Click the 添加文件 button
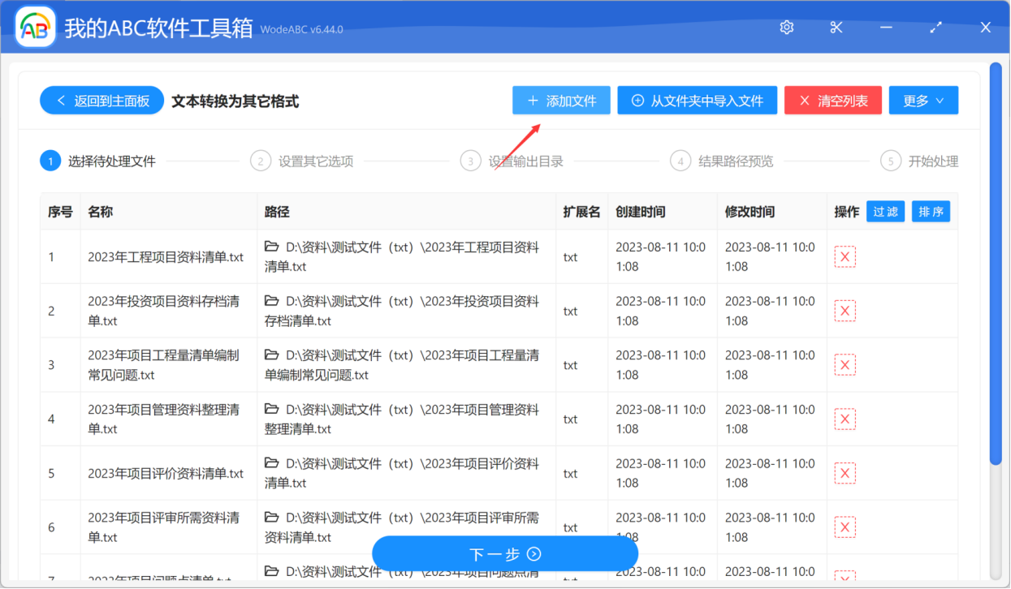 pos(561,100)
